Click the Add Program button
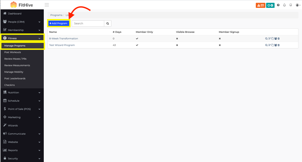The width and height of the screenshot is (302, 162). click(x=59, y=23)
